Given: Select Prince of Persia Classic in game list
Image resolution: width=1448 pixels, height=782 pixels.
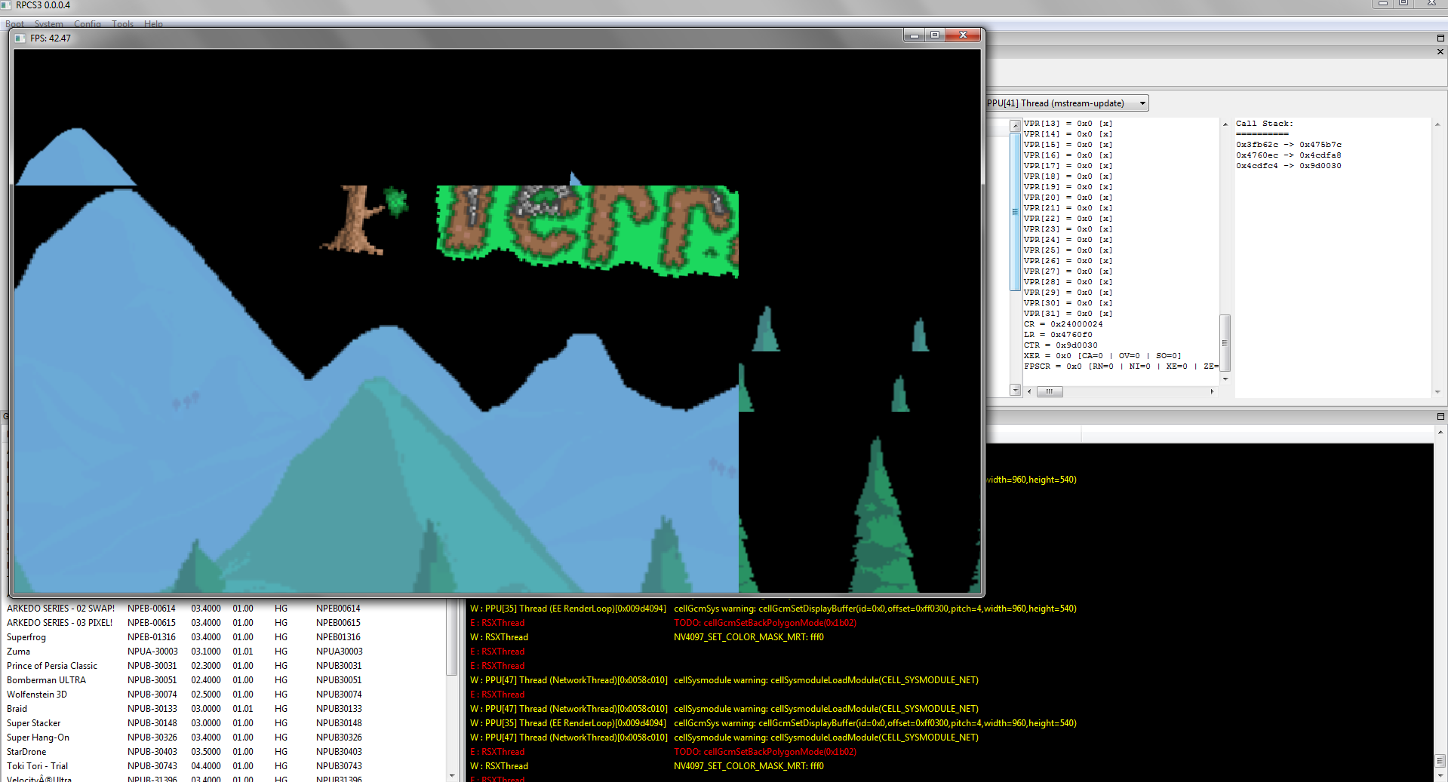Looking at the screenshot, I should point(52,666).
